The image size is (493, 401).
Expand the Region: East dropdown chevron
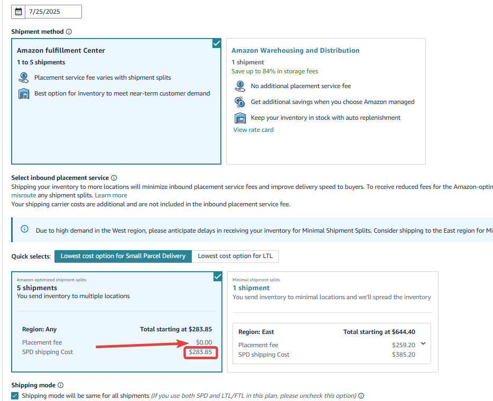coord(423,343)
